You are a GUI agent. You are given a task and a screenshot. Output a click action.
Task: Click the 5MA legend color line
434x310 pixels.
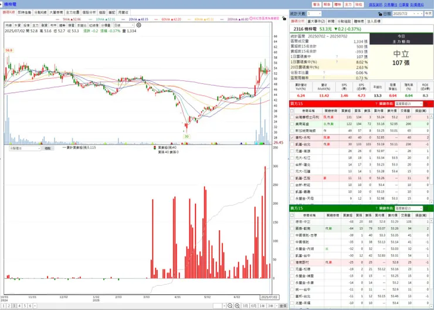coord(58,19)
